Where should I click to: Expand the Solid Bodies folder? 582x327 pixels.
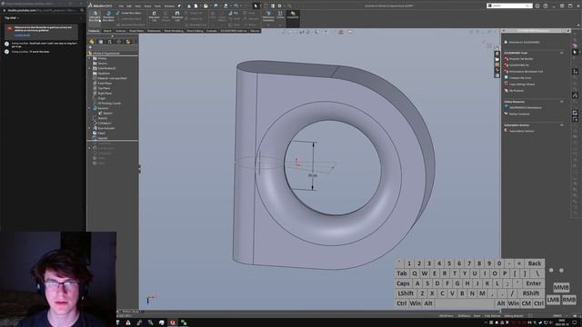click(x=89, y=68)
